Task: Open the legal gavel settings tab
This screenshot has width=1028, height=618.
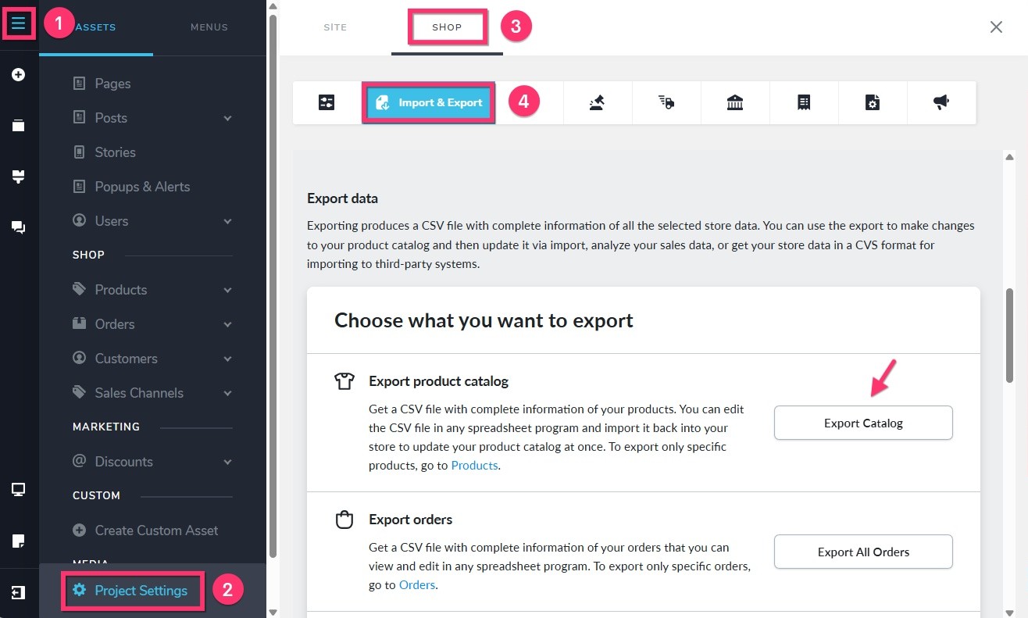Action: [598, 102]
